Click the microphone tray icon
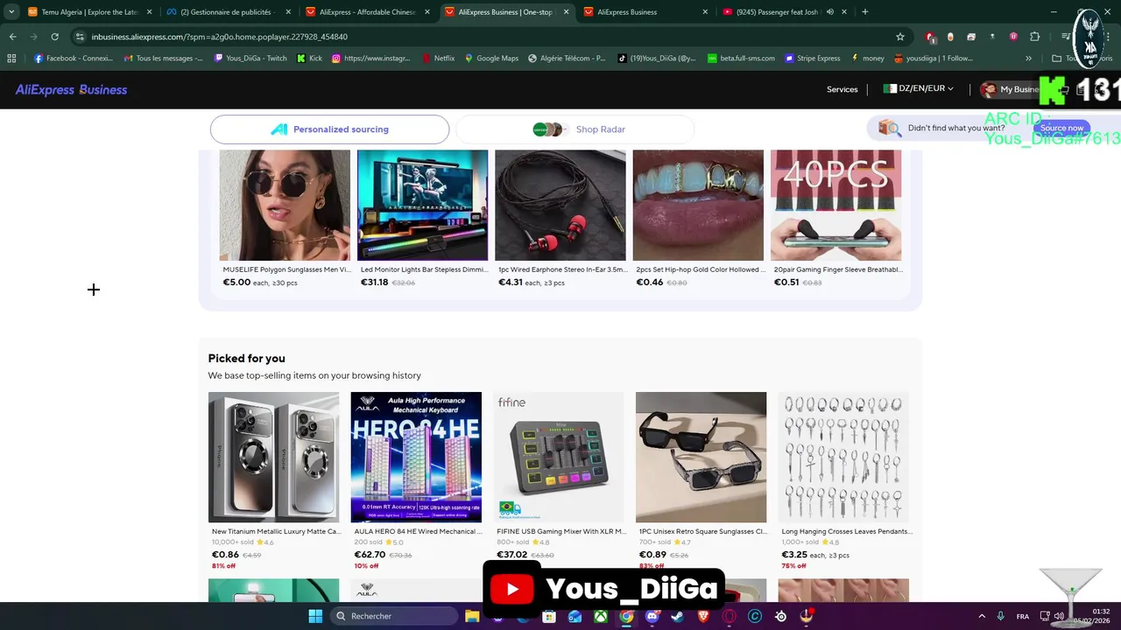Viewport: 1121px width, 630px height. coord(1000,616)
